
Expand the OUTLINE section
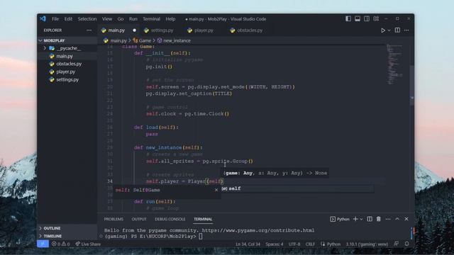(x=67, y=228)
